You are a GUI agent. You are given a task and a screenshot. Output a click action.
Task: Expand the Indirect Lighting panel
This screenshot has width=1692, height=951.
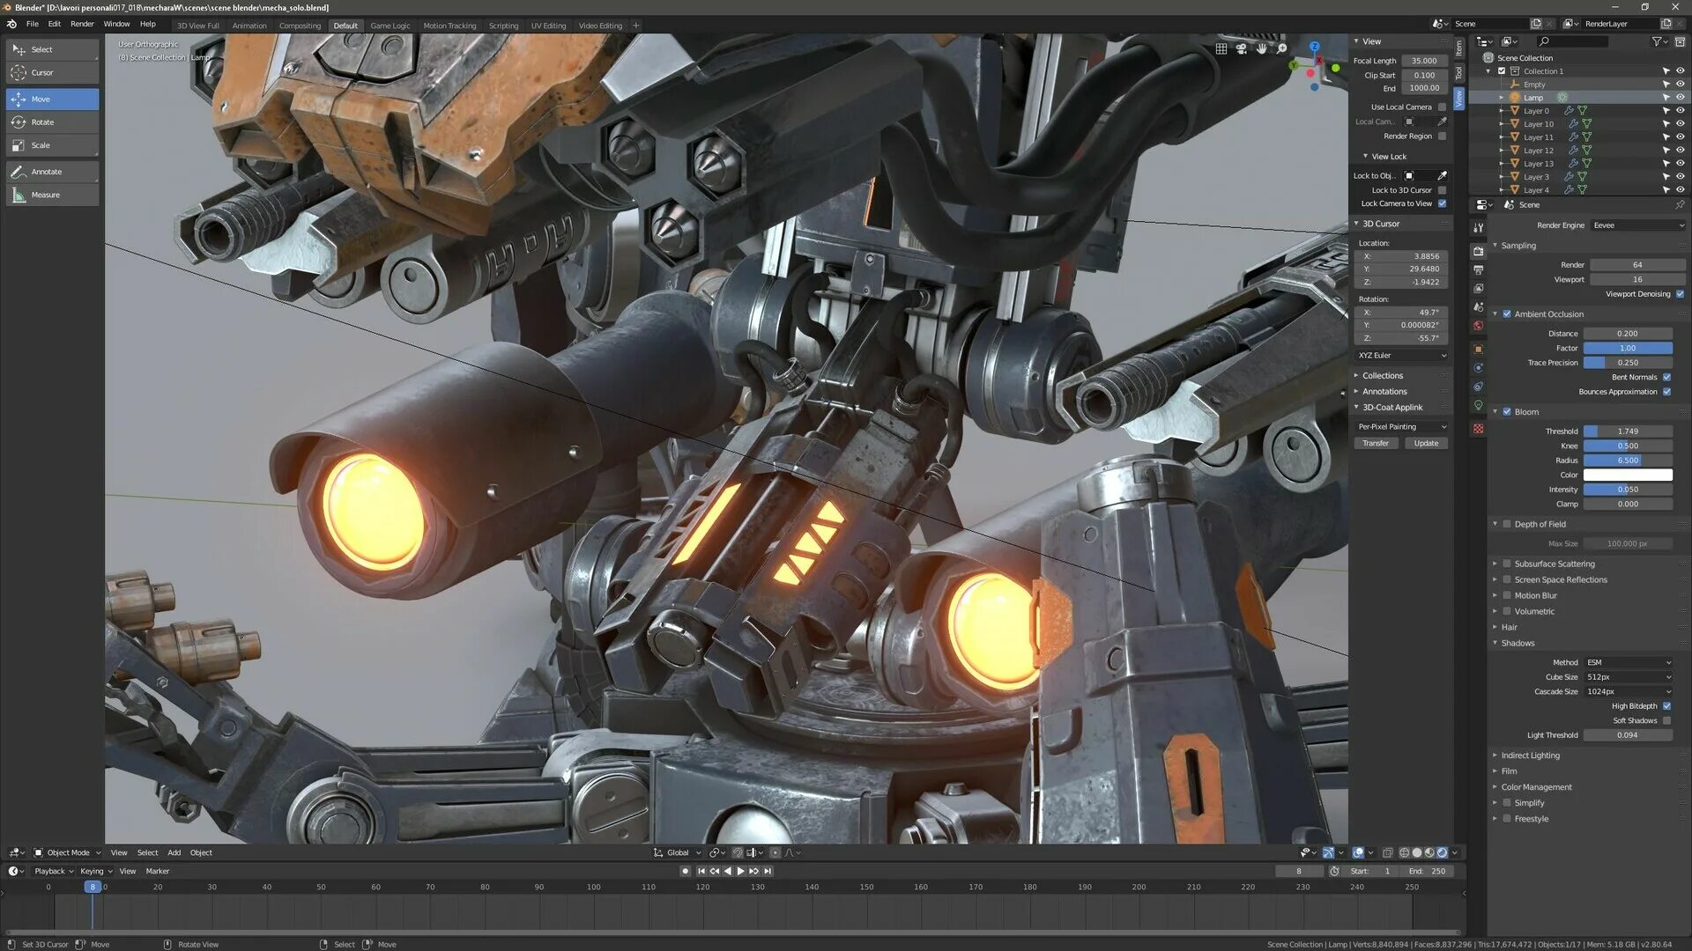coord(1530,756)
